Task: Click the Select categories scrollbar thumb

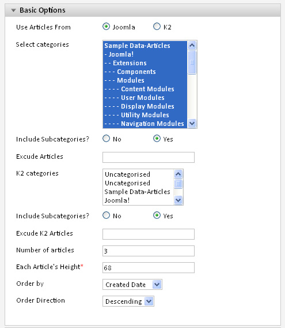Action: point(192,62)
